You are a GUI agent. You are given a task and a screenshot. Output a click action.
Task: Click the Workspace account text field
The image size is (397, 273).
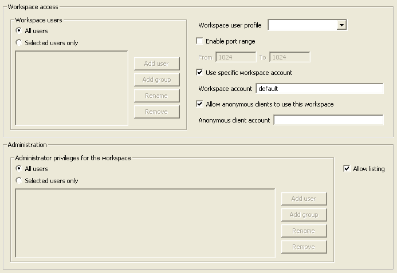319,89
